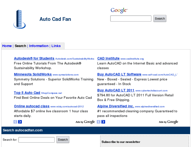Viewport: 196px width, 147px height.
Task: Open the Autodesk® for Students ad link
Action: pos(34,59)
